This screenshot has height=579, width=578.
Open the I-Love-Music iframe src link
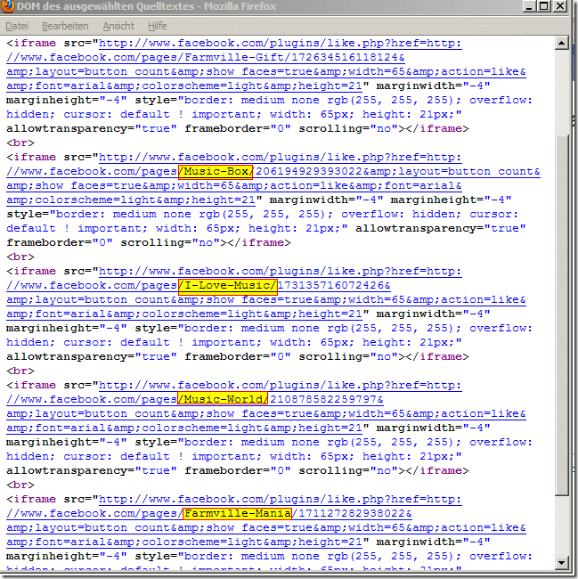(x=266, y=292)
